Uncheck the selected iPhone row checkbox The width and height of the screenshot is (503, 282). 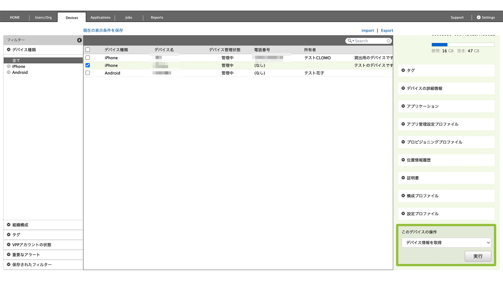(x=88, y=65)
